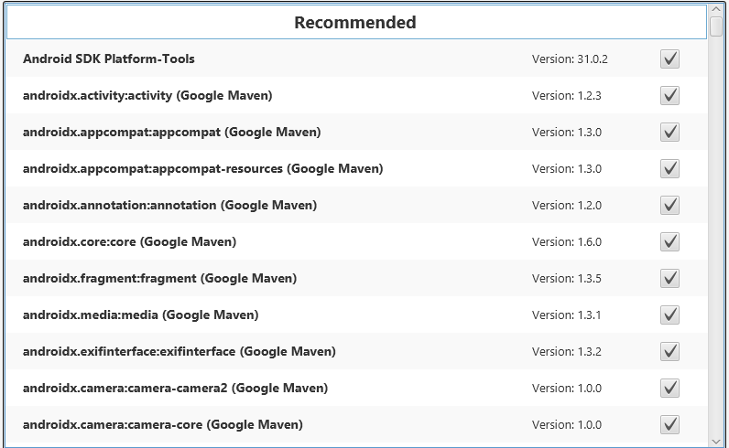Viewport: 729px width, 448px height.
Task: Toggle androidx.annotation:annotation checkbox
Action: [x=669, y=206]
